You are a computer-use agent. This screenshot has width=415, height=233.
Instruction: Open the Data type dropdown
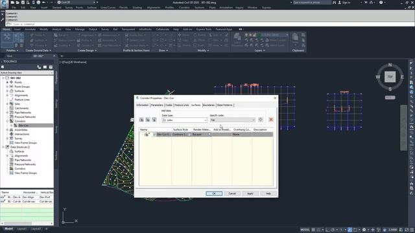coord(184,120)
